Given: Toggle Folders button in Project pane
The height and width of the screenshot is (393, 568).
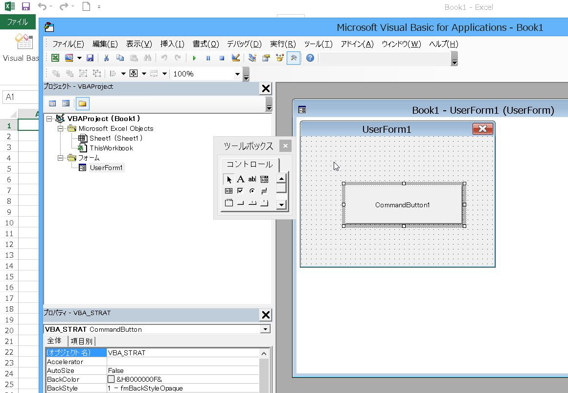Looking at the screenshot, I should 83,103.
